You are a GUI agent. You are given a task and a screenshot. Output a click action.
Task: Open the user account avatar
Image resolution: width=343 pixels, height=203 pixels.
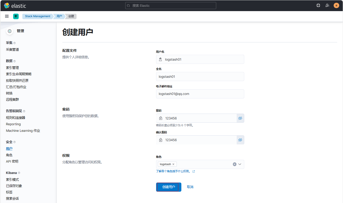[x=336, y=6]
